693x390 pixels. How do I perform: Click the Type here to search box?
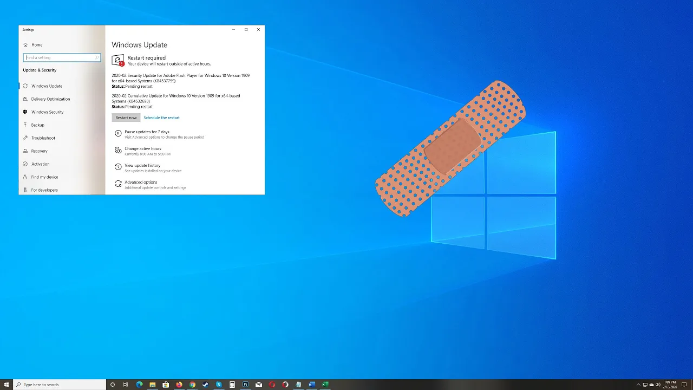(x=59, y=385)
